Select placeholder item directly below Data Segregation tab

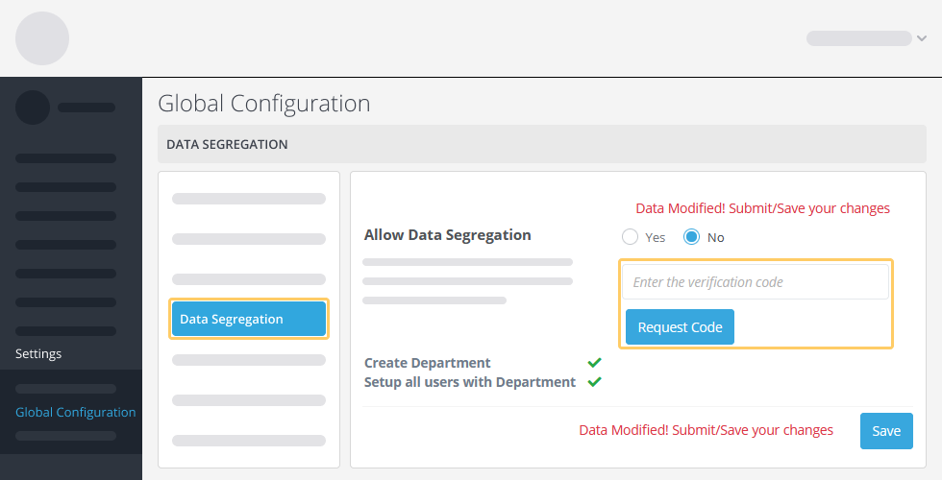[x=249, y=360]
